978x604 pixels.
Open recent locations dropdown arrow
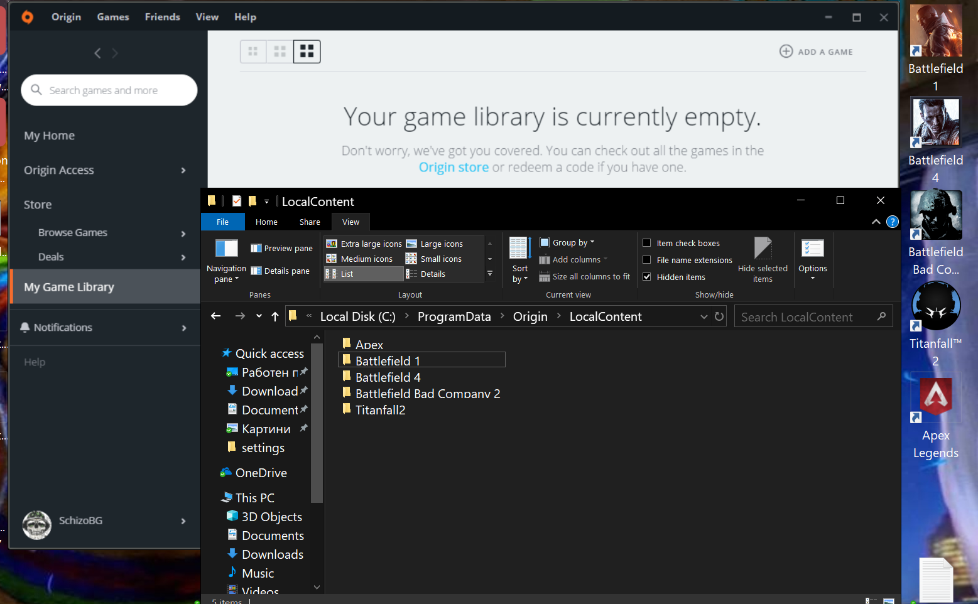pyautogui.click(x=259, y=316)
